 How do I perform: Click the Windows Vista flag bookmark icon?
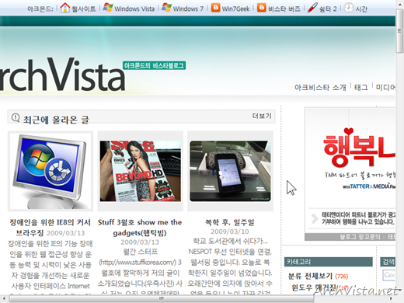[108, 8]
